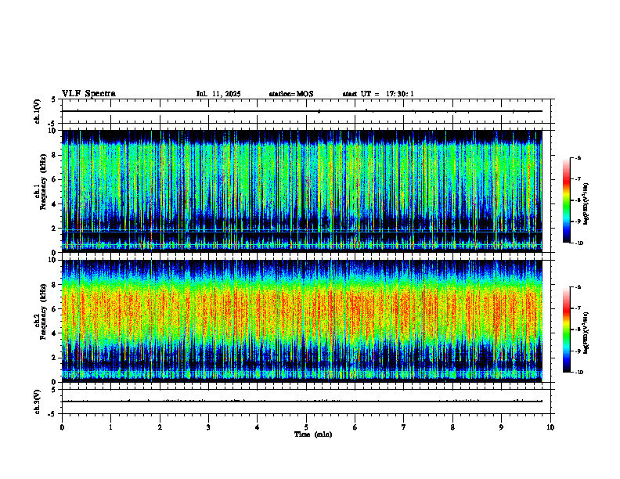The image size is (620, 479).
Task: Click the '3' tick label on the time axis
Action: tap(208, 427)
